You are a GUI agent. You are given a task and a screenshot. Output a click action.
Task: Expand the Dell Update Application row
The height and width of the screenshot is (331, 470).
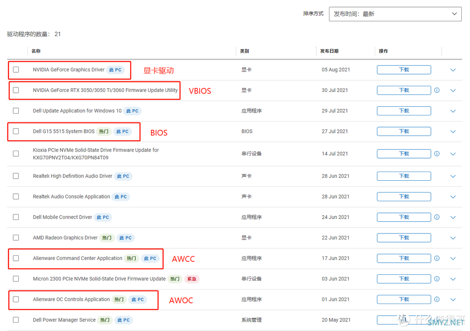pyautogui.click(x=453, y=111)
